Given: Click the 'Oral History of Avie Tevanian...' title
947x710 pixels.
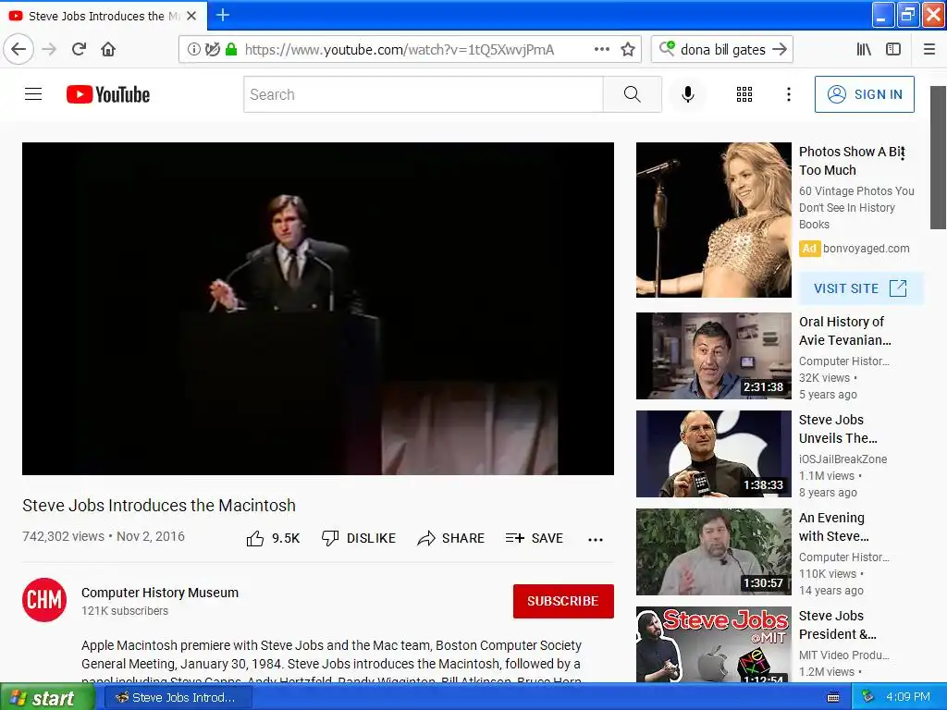Looking at the screenshot, I should [845, 331].
